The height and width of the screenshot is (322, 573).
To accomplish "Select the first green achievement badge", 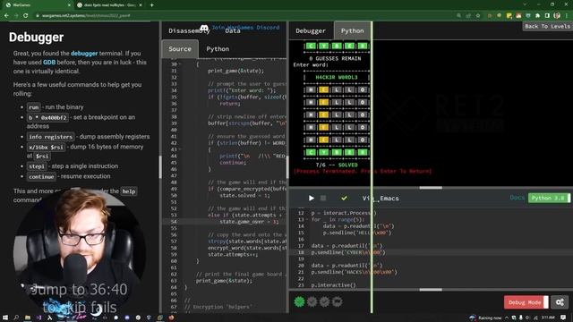I will click(x=299, y=301).
